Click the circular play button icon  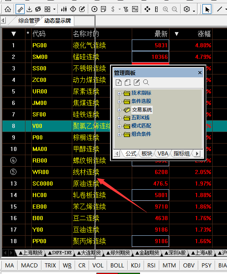[94, 9]
